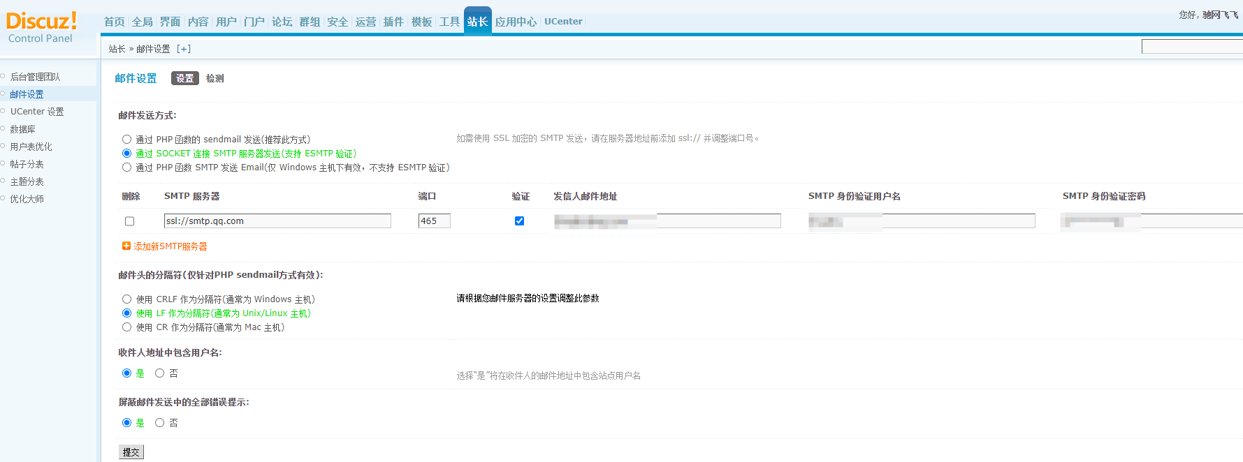Uncheck the 验证 checkbox for the SMTP server
The width and height of the screenshot is (1243, 462).
(x=519, y=221)
